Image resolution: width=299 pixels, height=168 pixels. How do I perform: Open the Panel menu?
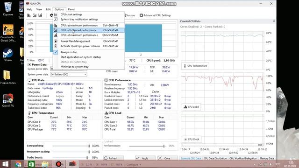coord(71,9)
